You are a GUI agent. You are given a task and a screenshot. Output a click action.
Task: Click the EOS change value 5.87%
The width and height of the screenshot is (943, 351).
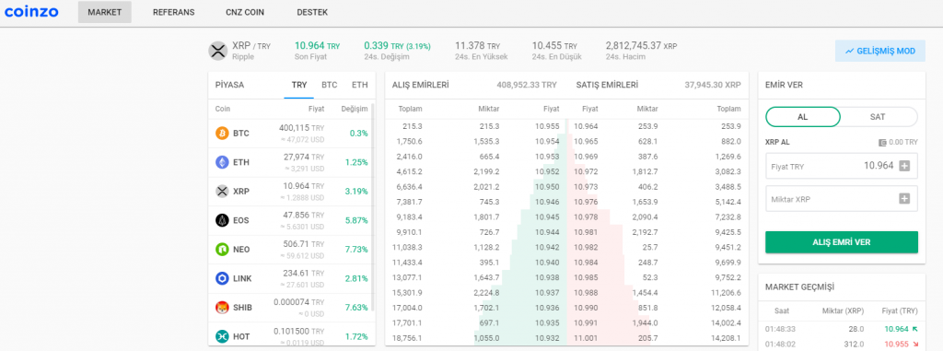(x=356, y=220)
